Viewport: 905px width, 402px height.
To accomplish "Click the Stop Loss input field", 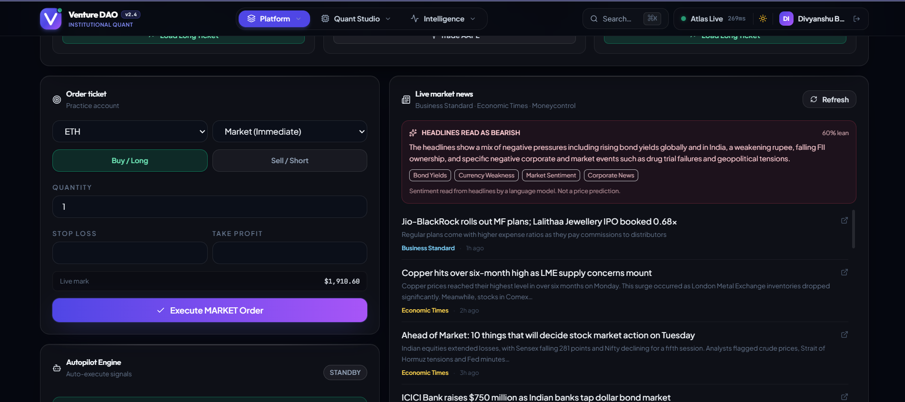I will [130, 253].
